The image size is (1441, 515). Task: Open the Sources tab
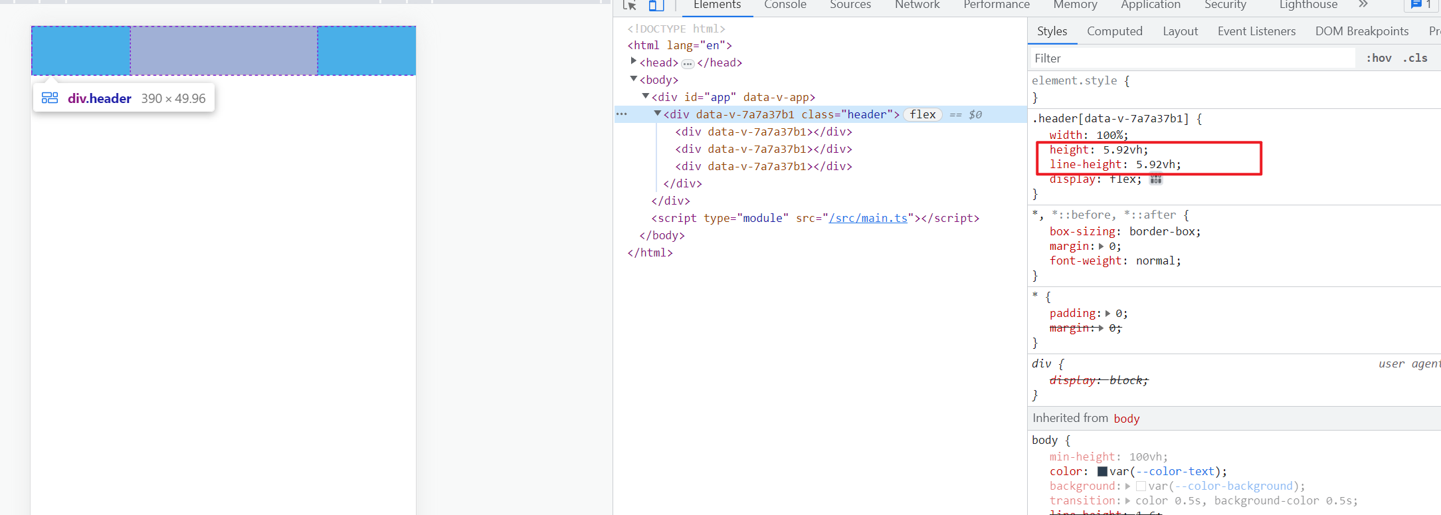(850, 5)
